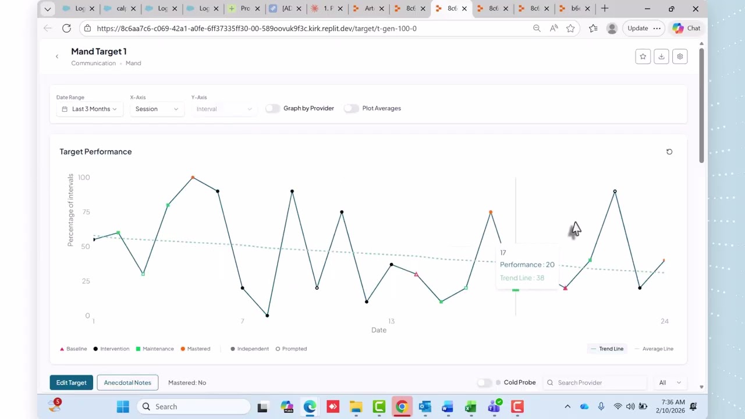Click the Mand breadcrumb link
745x419 pixels.
(133, 63)
